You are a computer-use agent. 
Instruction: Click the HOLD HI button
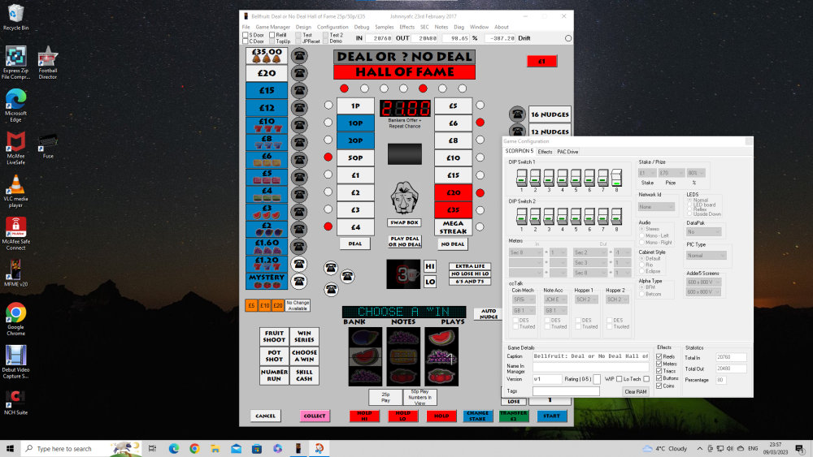click(364, 416)
